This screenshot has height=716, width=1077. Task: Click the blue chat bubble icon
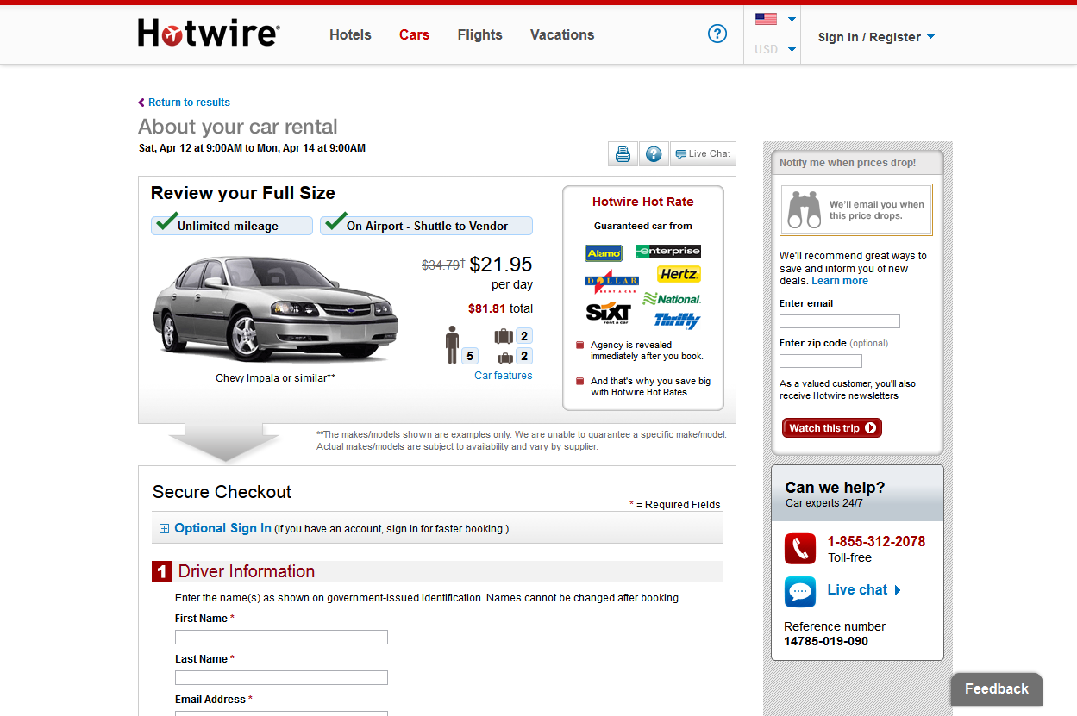pos(800,592)
